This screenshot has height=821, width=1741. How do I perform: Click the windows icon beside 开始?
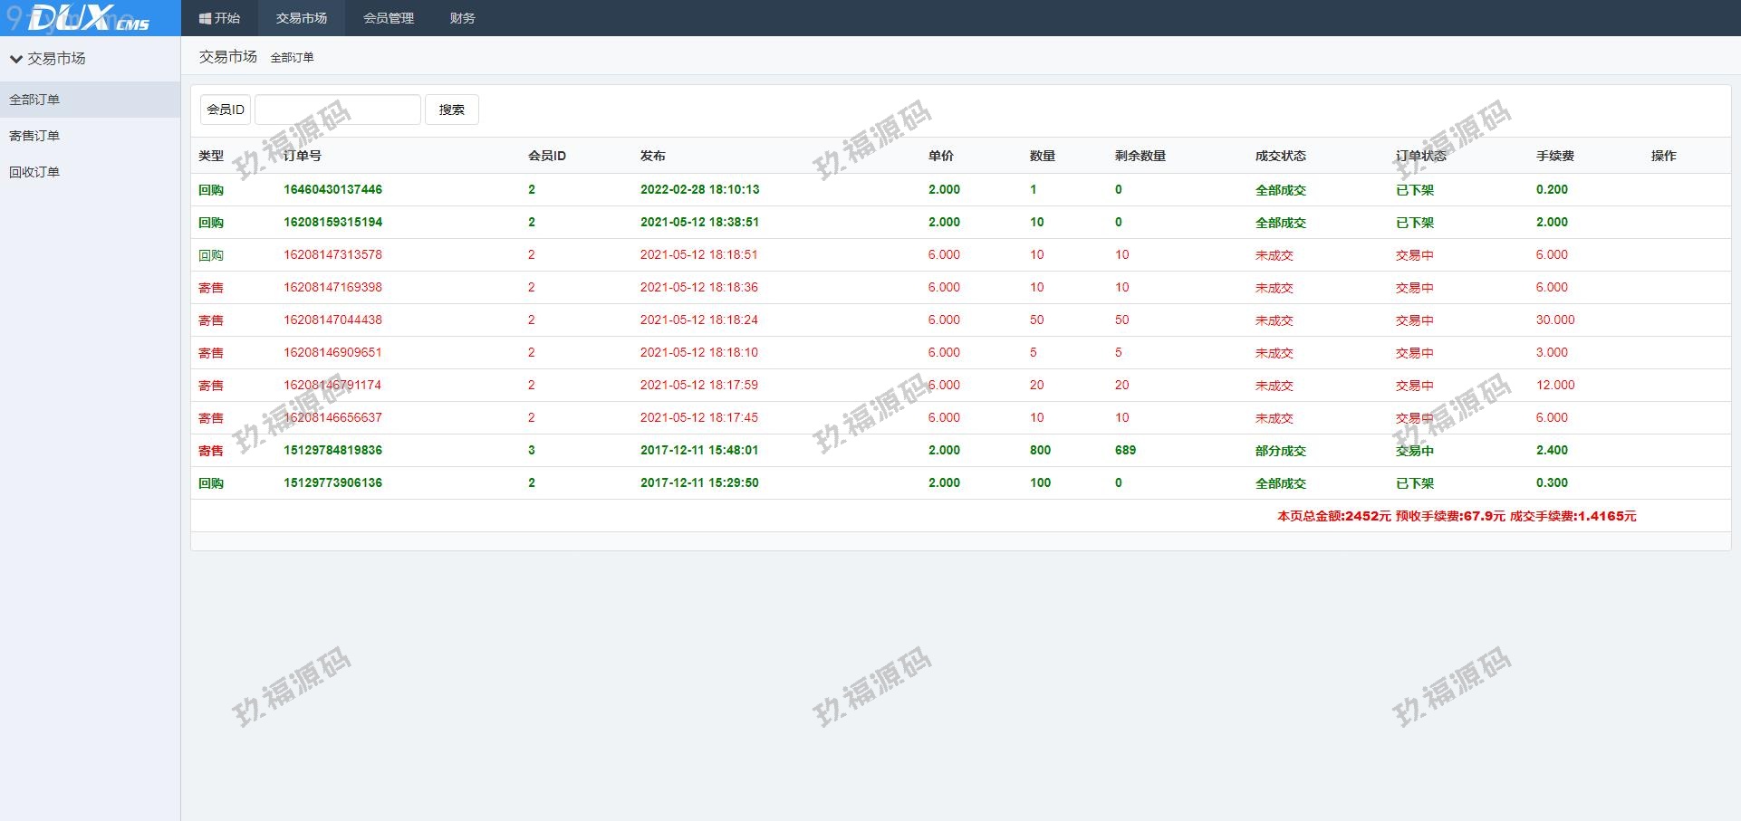click(x=205, y=18)
